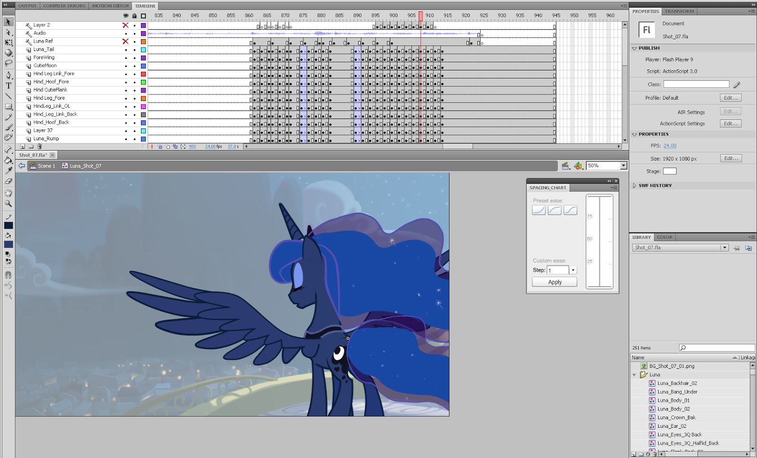Pick the Paint Bucket tool
Viewport: 757px width, 458px height.
click(x=8, y=161)
